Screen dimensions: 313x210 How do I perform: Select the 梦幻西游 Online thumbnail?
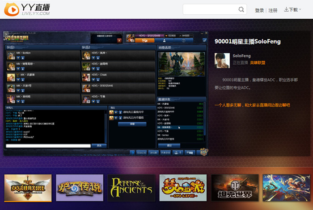click(183, 188)
